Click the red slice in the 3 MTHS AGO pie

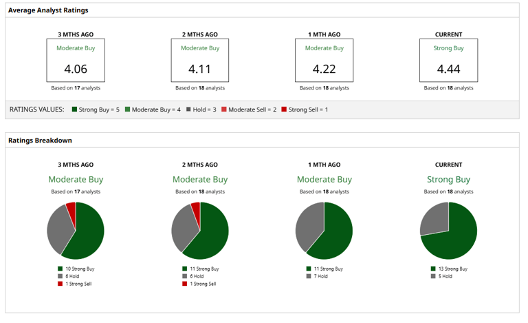[71, 207]
